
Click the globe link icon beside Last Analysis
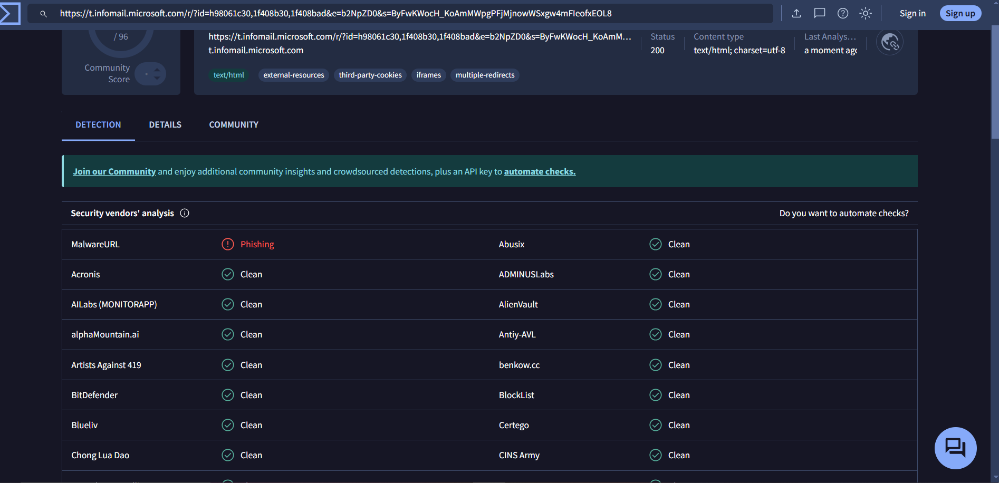click(890, 42)
